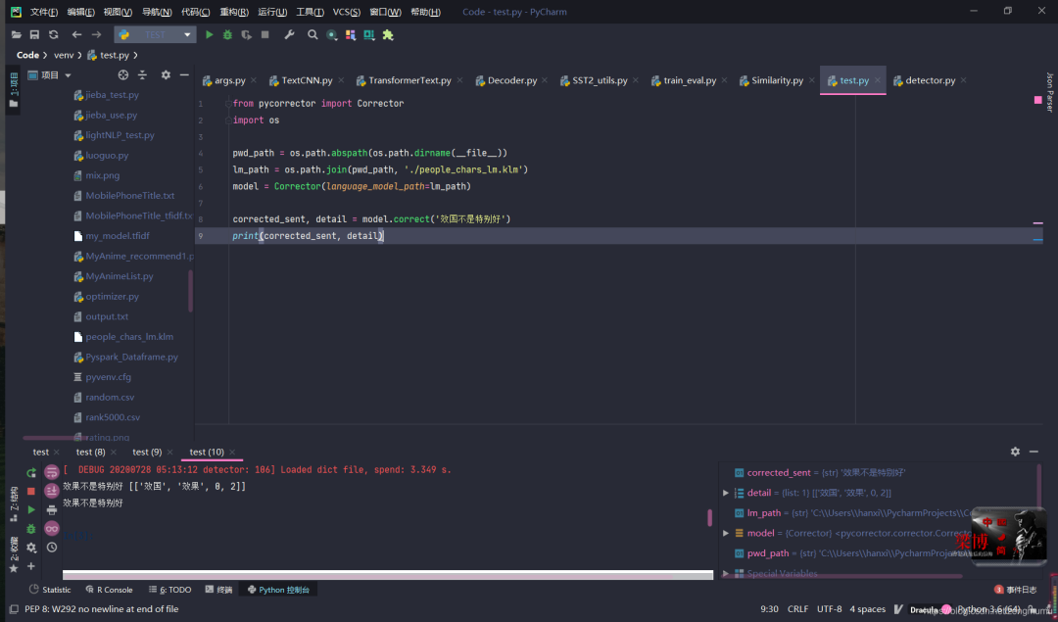The image size is (1058, 622).
Task: Open the CRLF line separator selector
Action: click(797, 608)
